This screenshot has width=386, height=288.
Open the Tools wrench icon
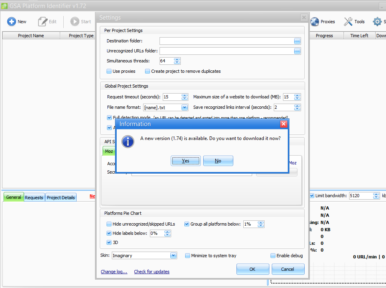(x=348, y=22)
